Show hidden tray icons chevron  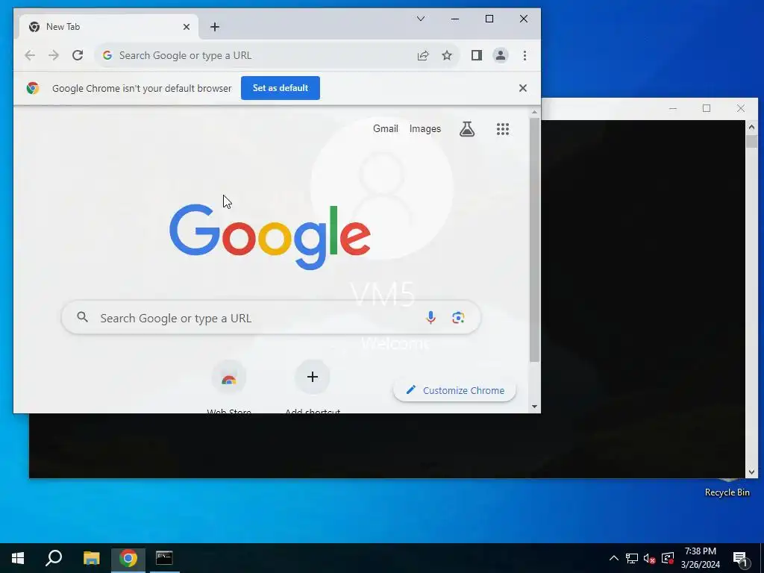coord(614,558)
